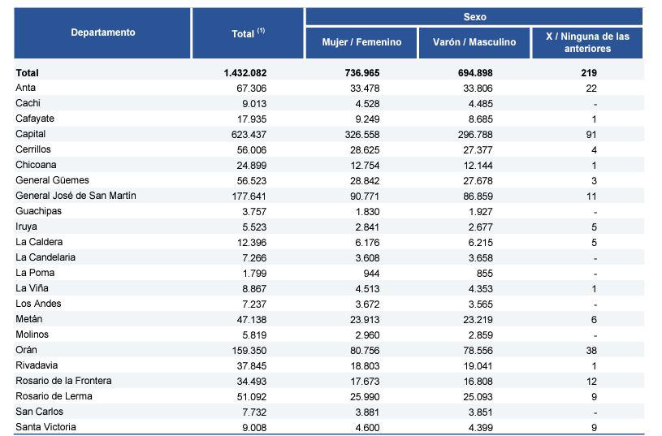Click the Capital department row label

[31, 134]
